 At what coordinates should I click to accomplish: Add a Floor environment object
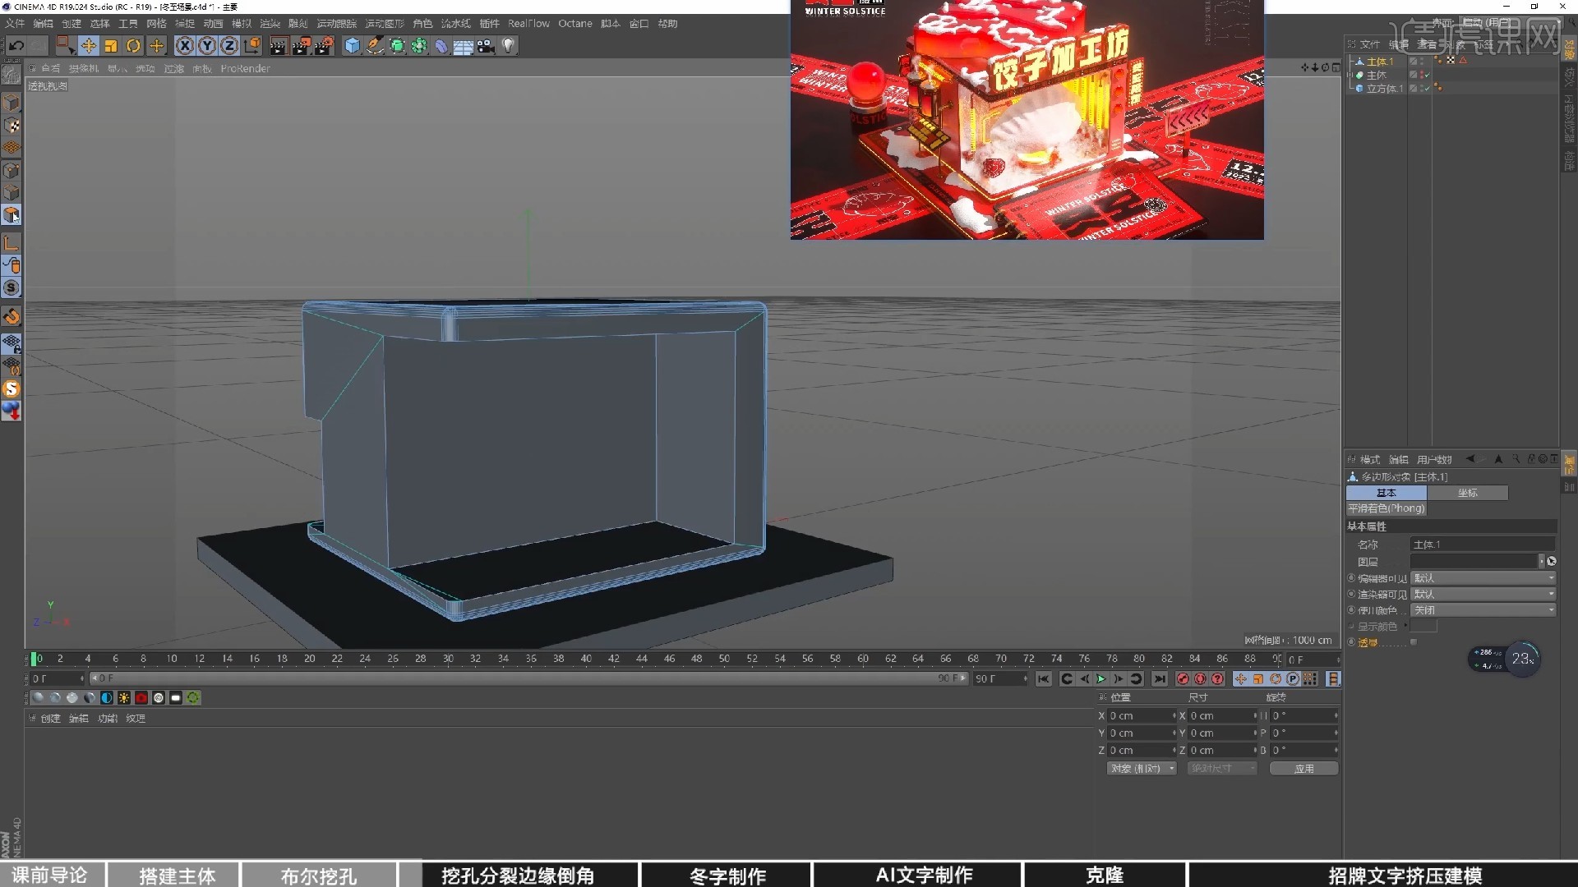pyautogui.click(x=464, y=46)
